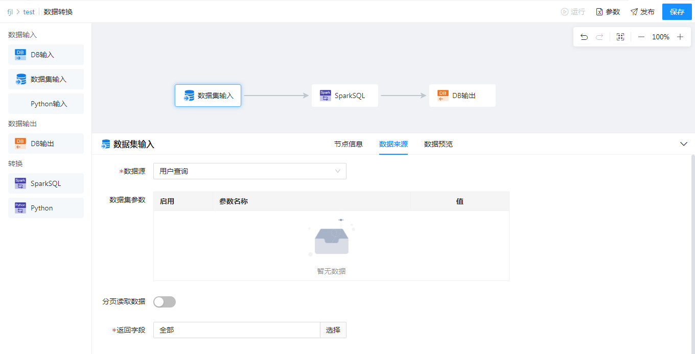Click the 选择 button for 返回字段
This screenshot has width=695, height=354.
[x=333, y=330]
